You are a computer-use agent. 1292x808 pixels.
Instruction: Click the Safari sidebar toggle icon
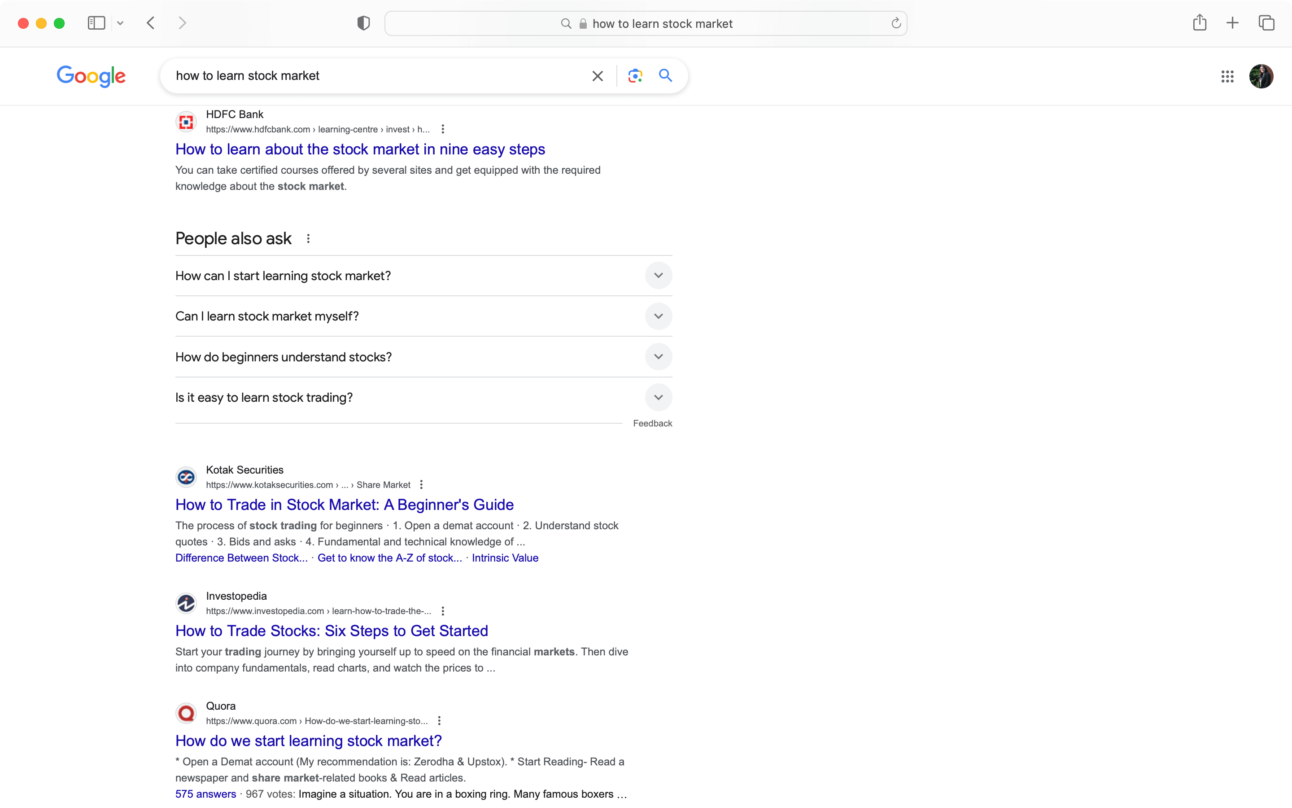pyautogui.click(x=96, y=23)
